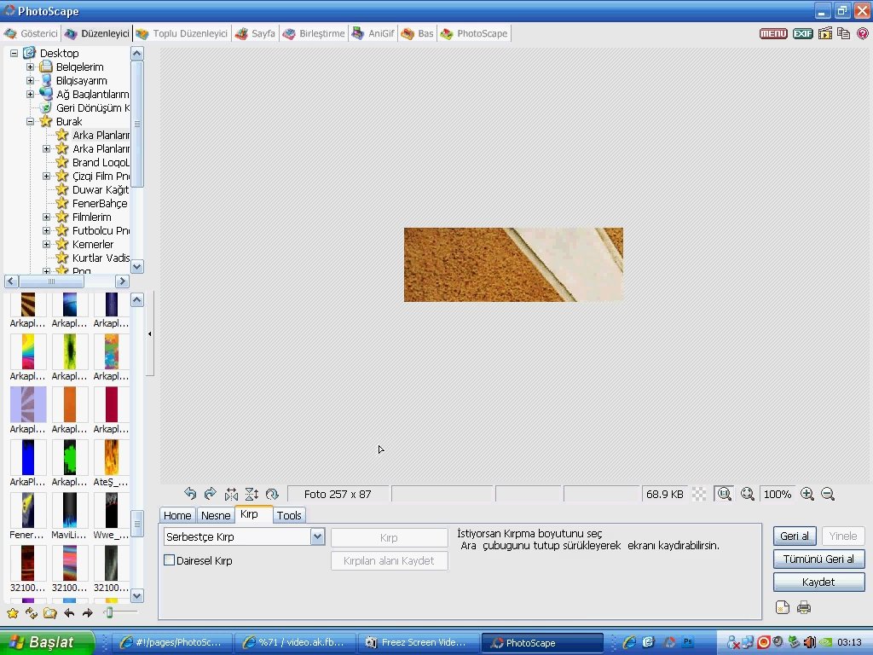This screenshot has width=873, height=655.
Task: Expand the Kemerler folder node
Action: coord(47,245)
